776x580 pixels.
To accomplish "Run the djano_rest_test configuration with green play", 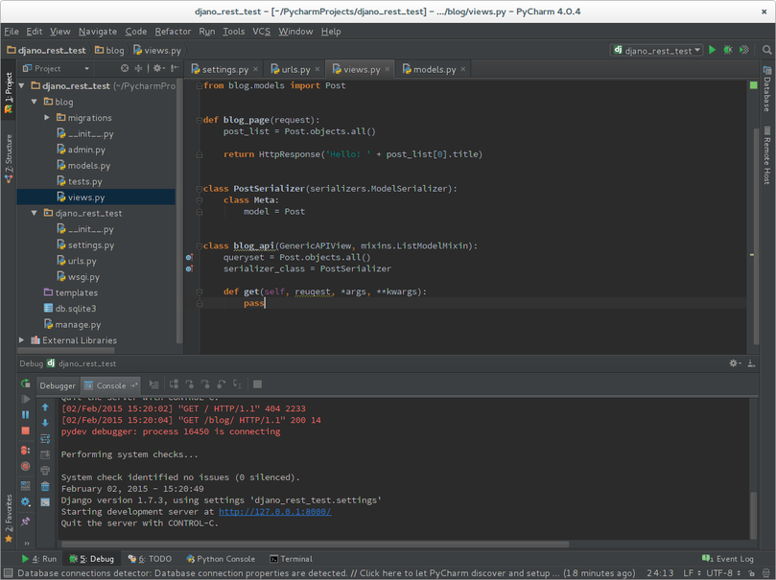I will click(x=712, y=50).
